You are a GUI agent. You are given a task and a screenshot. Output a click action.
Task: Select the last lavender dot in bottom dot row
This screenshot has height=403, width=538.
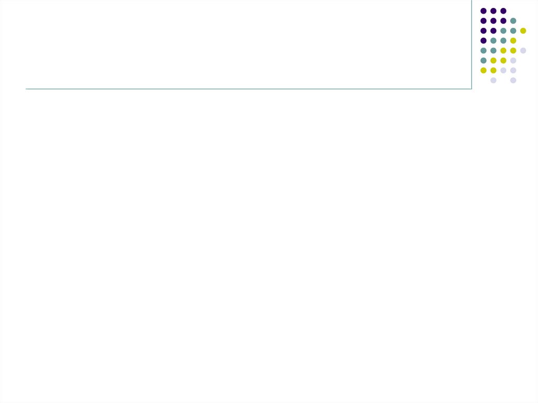tap(513, 80)
